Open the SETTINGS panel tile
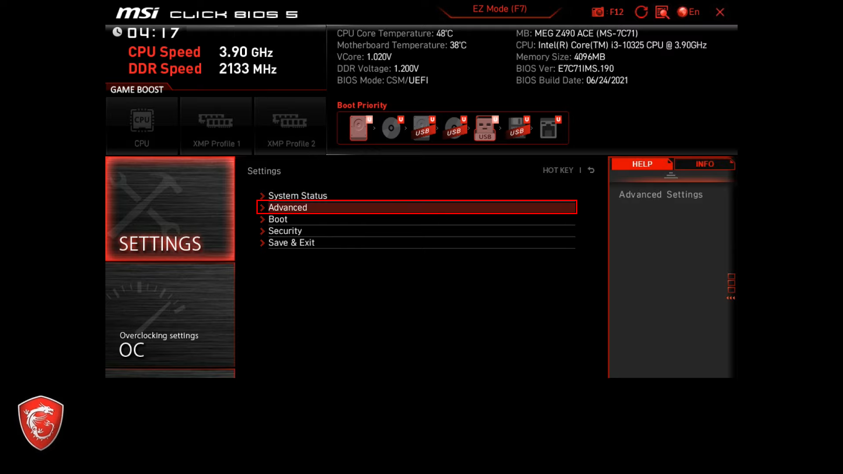The width and height of the screenshot is (843, 474). 170,209
